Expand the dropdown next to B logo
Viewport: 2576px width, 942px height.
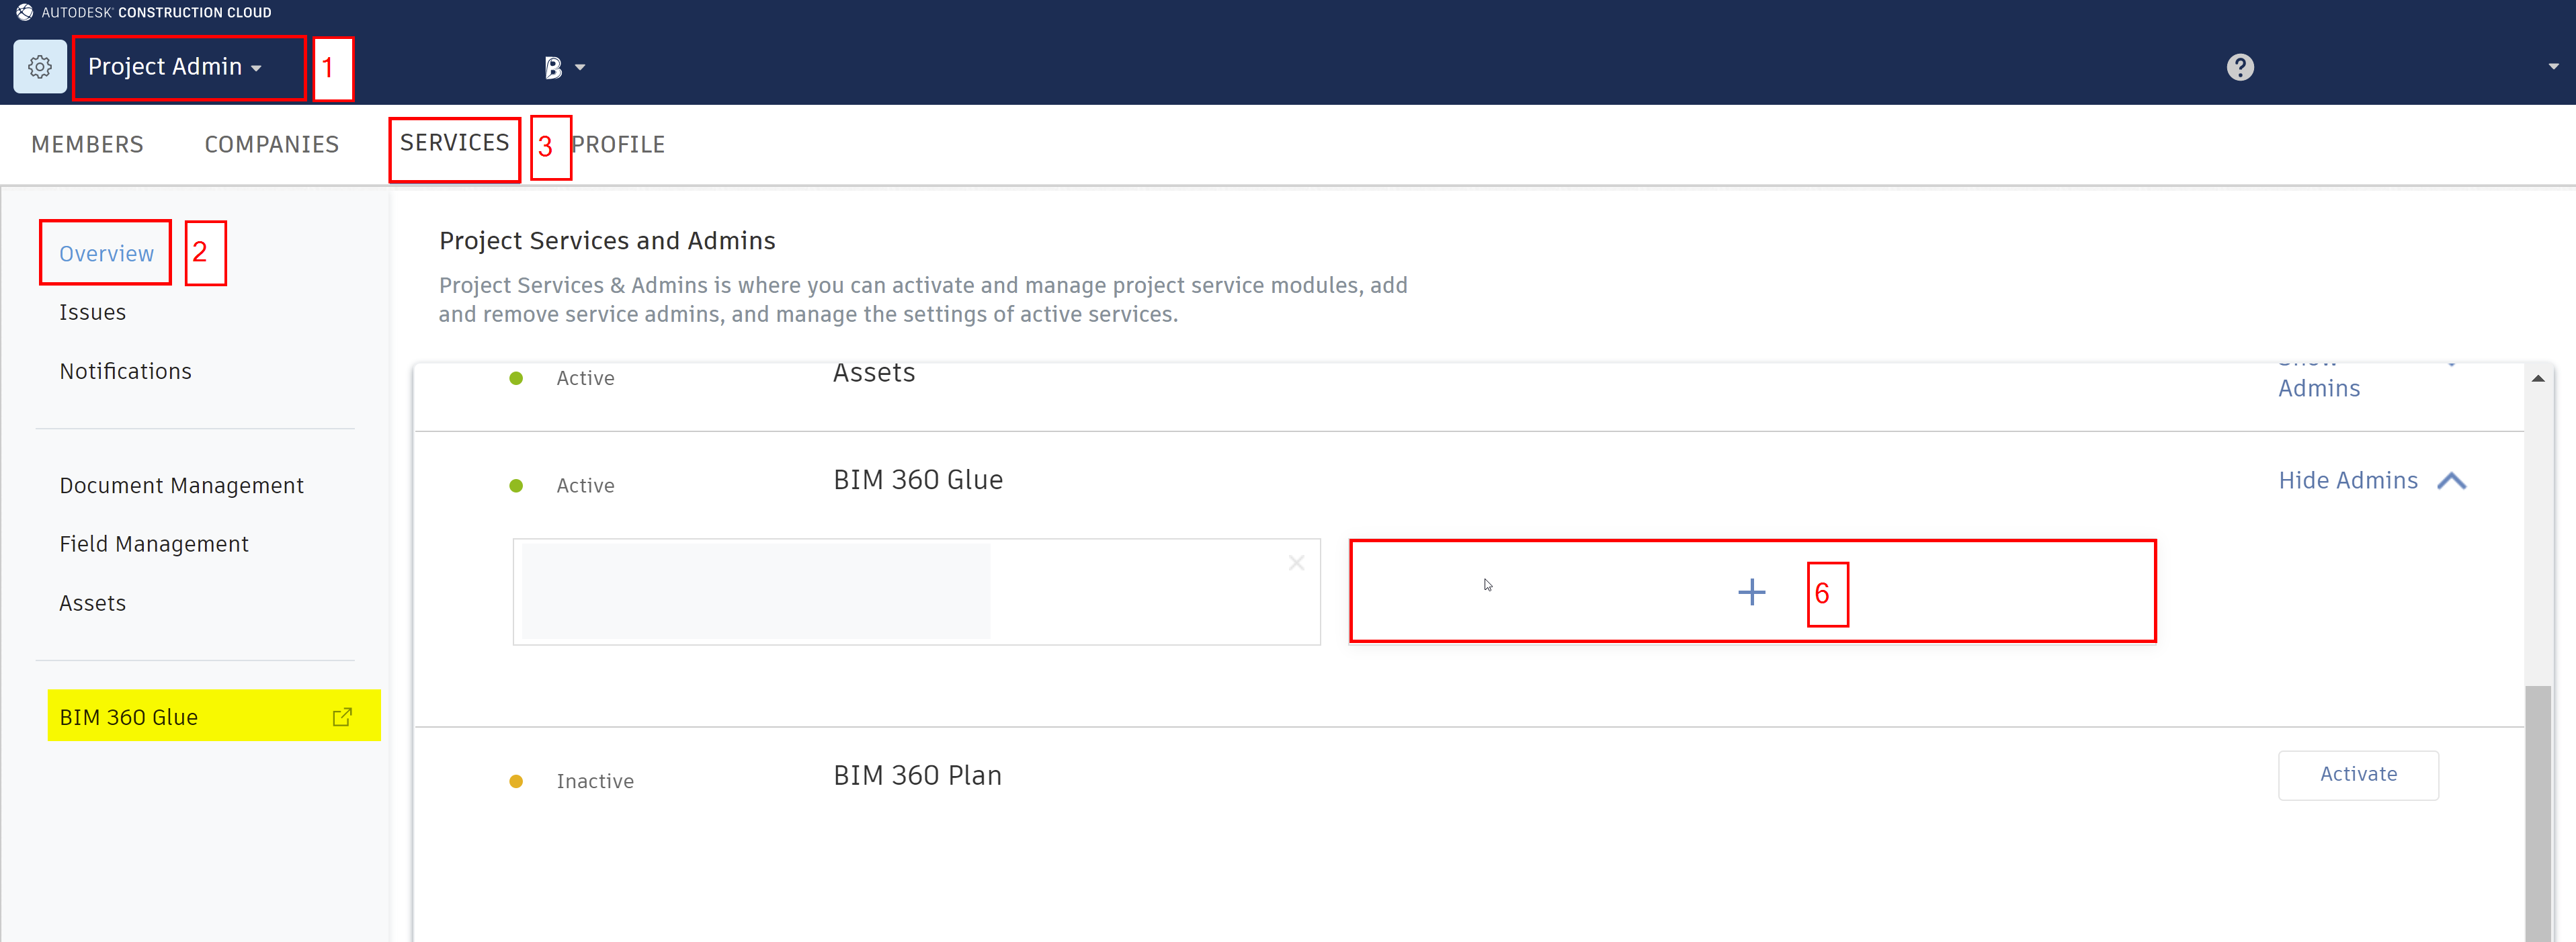tap(580, 68)
